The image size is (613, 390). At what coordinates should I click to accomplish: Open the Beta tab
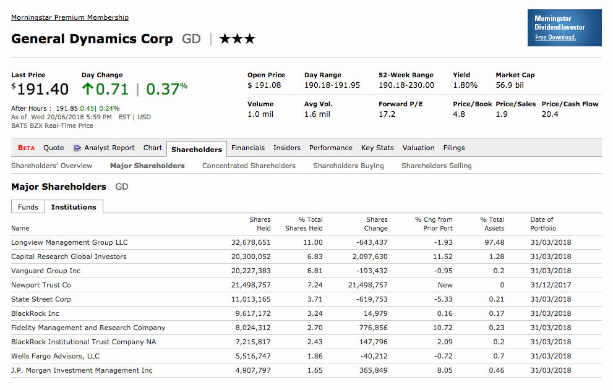click(x=26, y=148)
